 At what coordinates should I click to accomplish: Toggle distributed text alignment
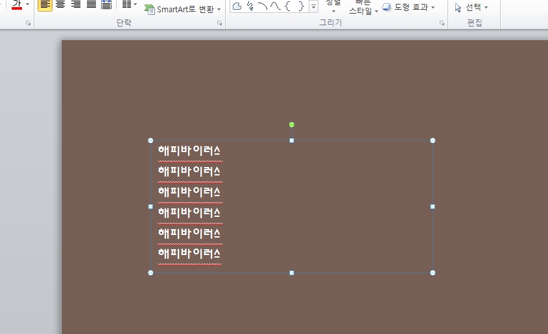pos(106,5)
